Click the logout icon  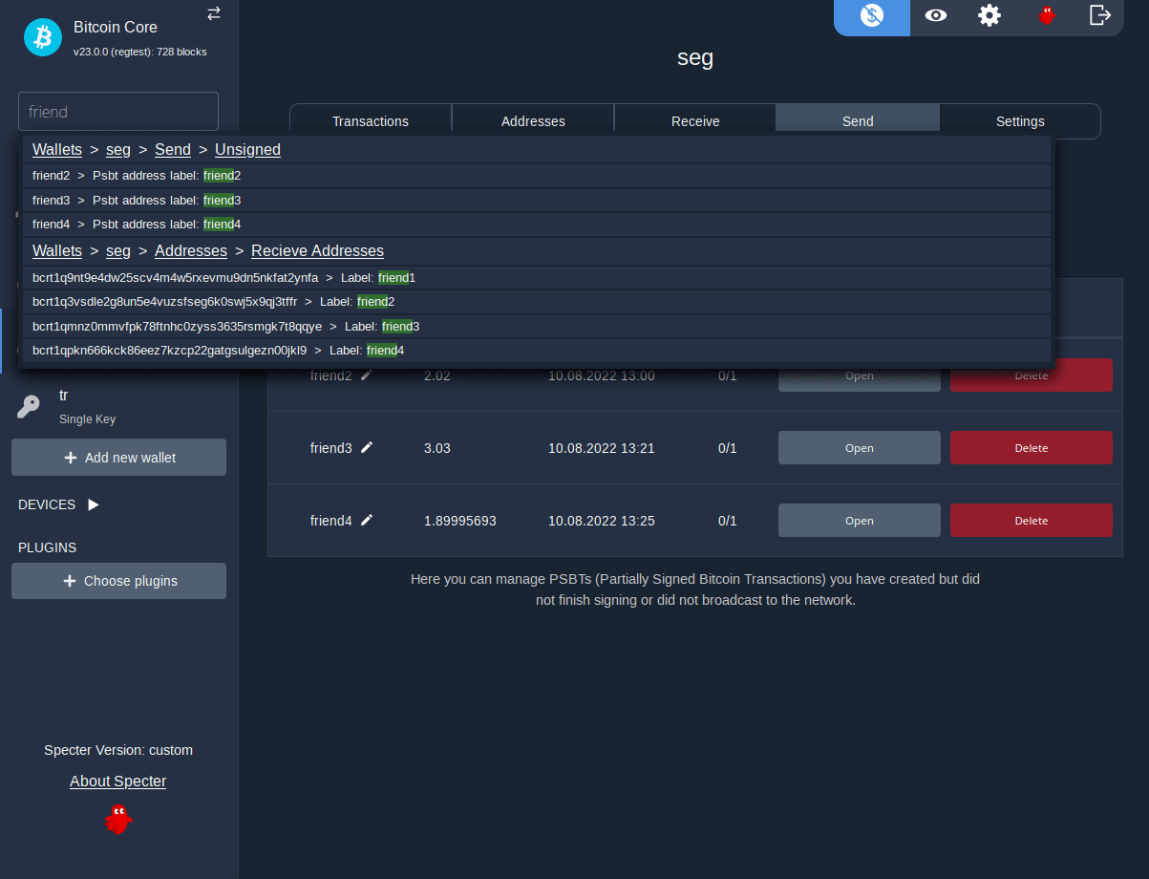click(1100, 15)
